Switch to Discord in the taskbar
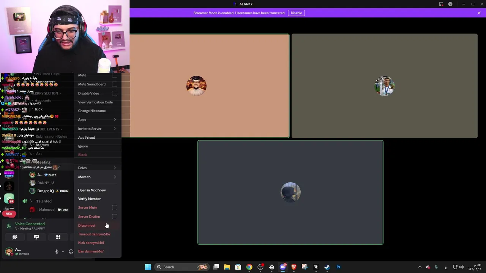This screenshot has width=486, height=273. click(282, 267)
